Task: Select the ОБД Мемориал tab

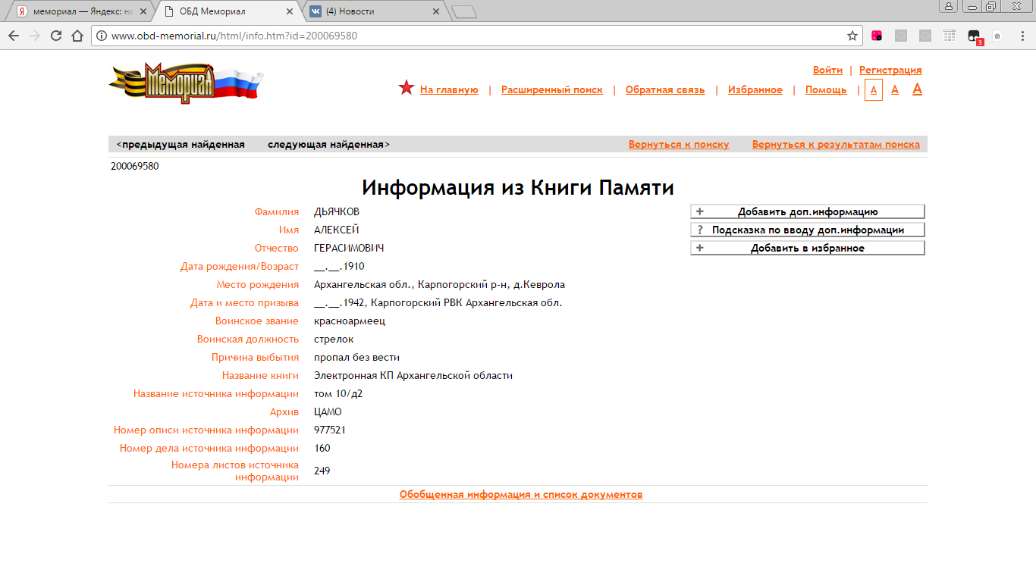Action: point(228,11)
